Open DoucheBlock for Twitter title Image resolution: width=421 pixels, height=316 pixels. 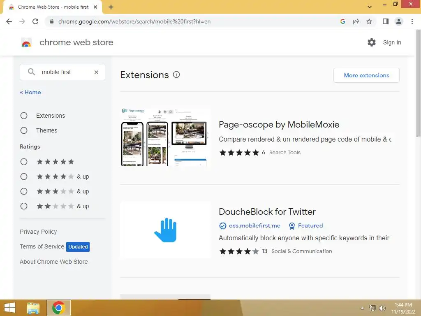pyautogui.click(x=267, y=211)
